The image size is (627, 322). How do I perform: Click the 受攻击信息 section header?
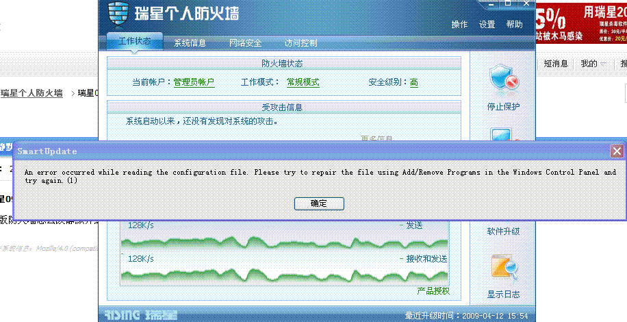coord(284,107)
